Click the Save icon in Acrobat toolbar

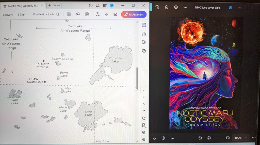[69, 14]
